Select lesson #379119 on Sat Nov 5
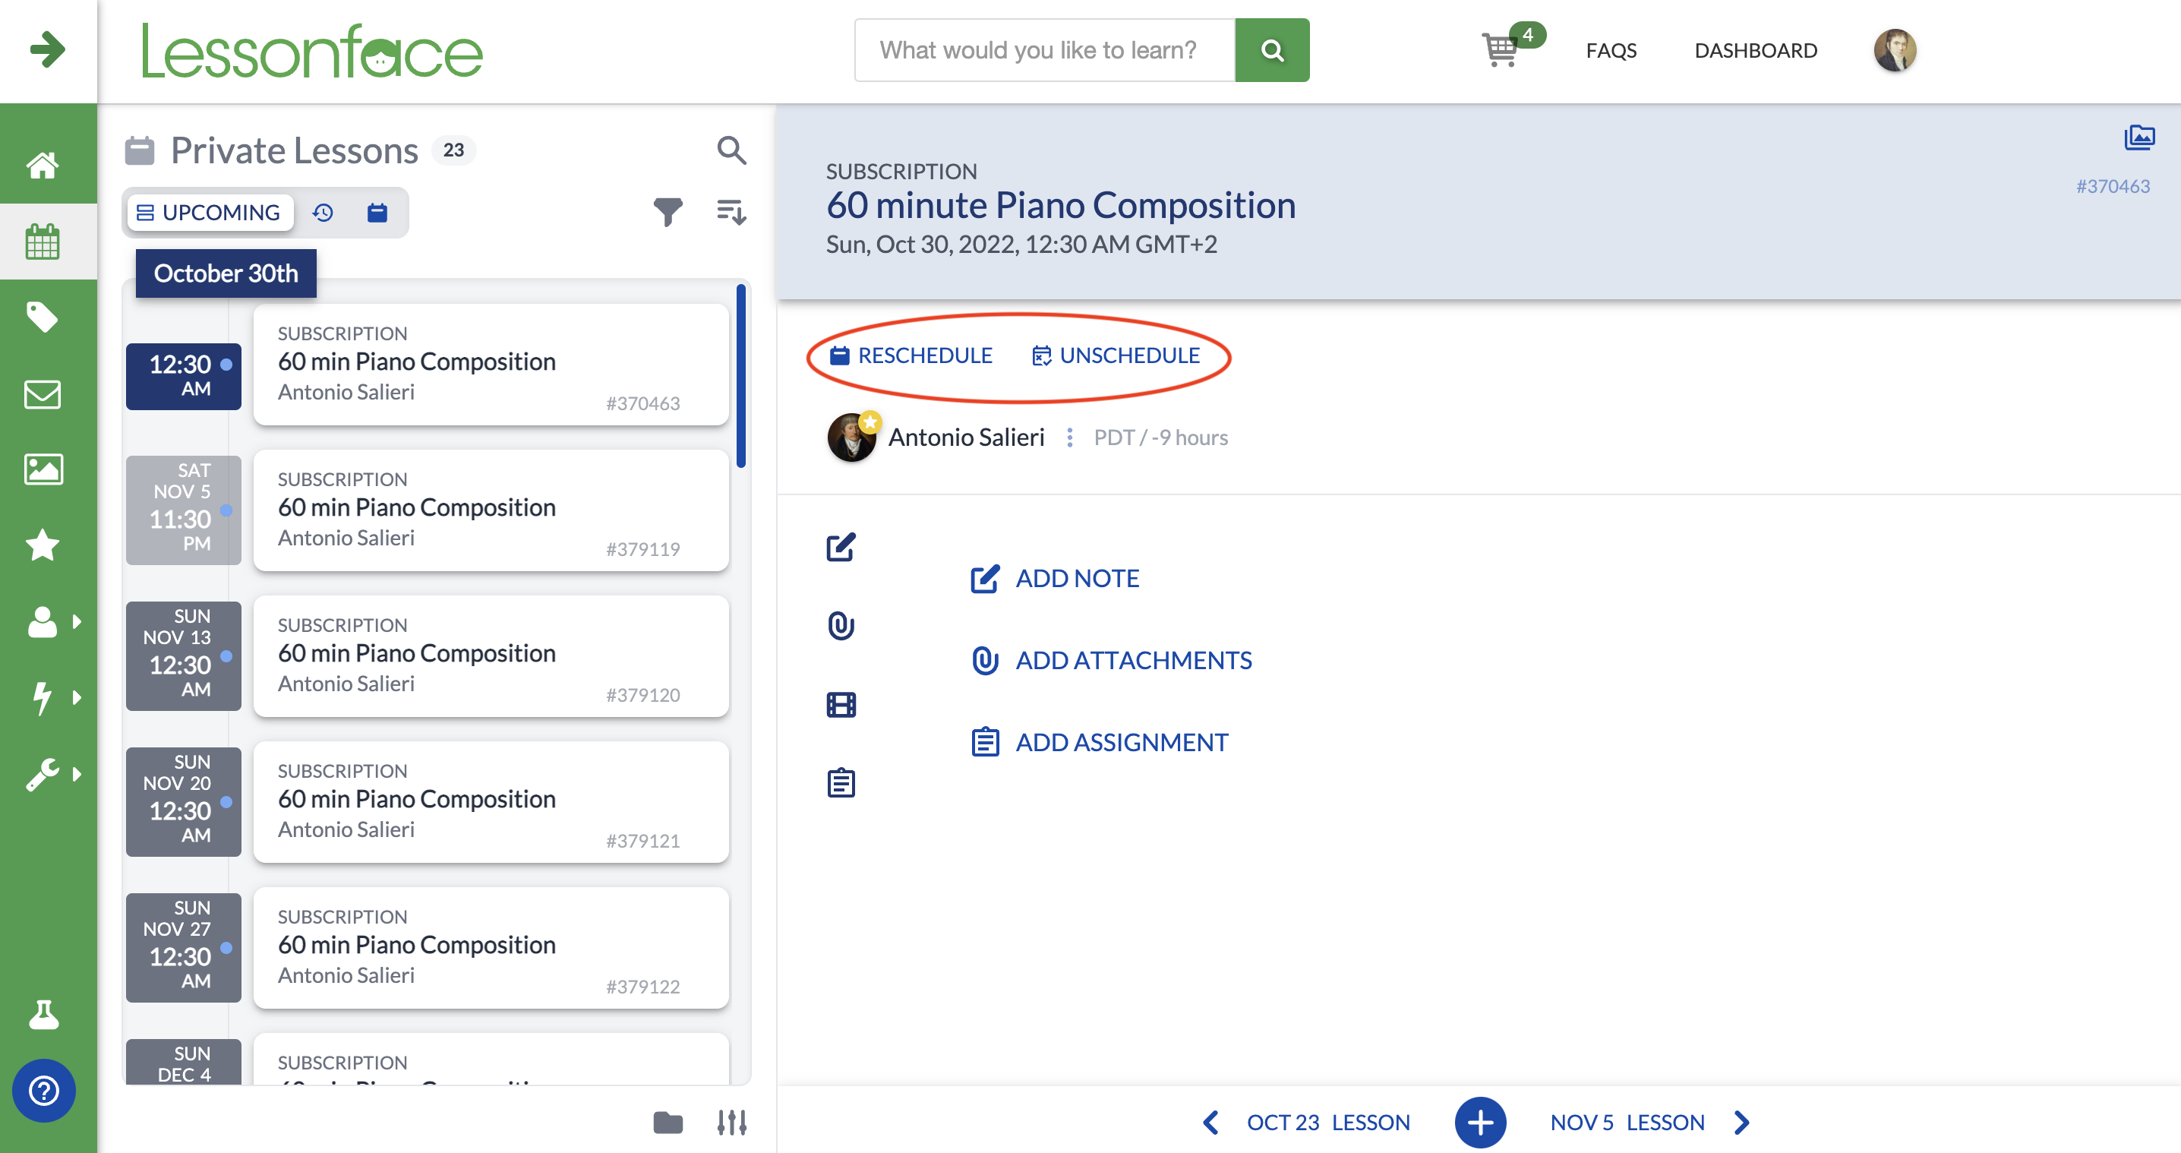The height and width of the screenshot is (1153, 2181). [491, 510]
